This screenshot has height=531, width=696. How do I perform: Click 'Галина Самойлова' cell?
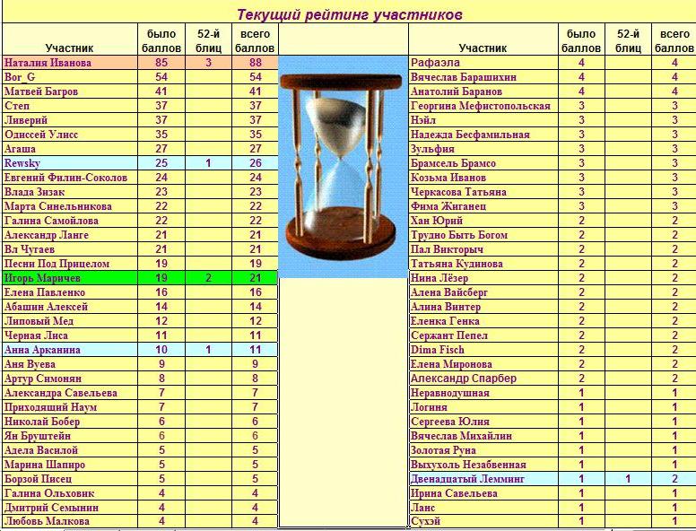(70, 221)
